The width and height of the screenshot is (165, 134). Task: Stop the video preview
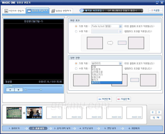[x=19, y=90]
